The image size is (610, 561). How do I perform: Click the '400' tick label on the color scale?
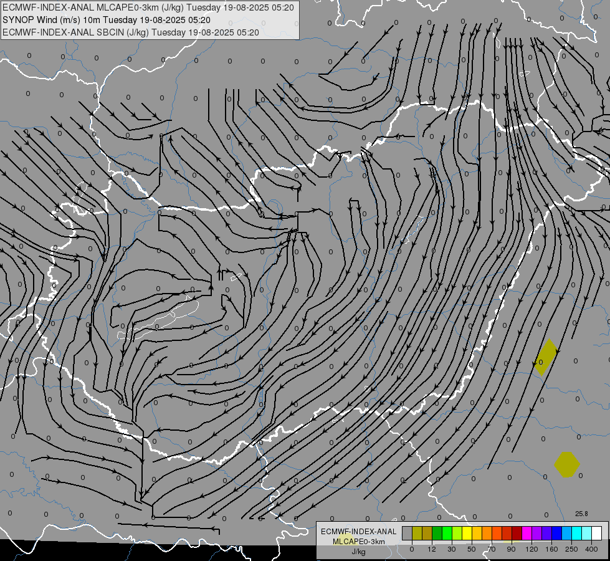[591, 549]
